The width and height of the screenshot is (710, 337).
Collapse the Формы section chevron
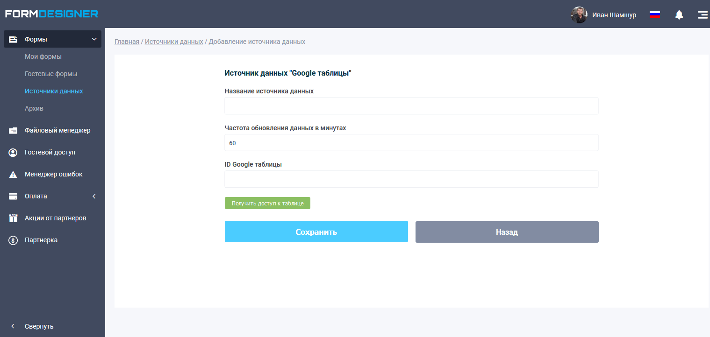coord(93,39)
